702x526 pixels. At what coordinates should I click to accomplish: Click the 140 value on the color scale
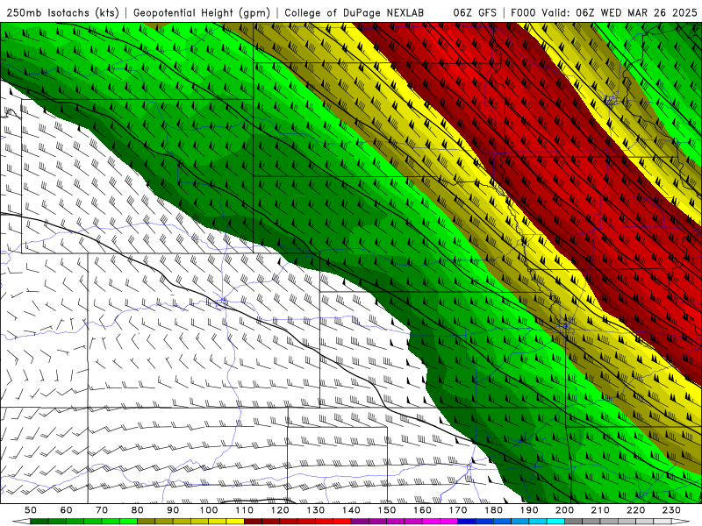pos(352,510)
